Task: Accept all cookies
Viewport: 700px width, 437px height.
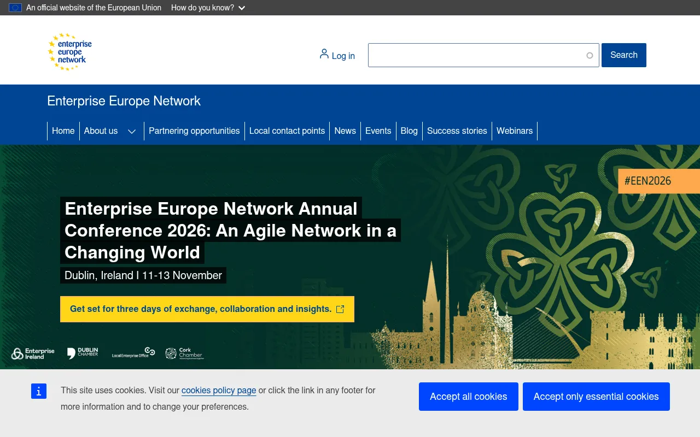Action: 469,397
